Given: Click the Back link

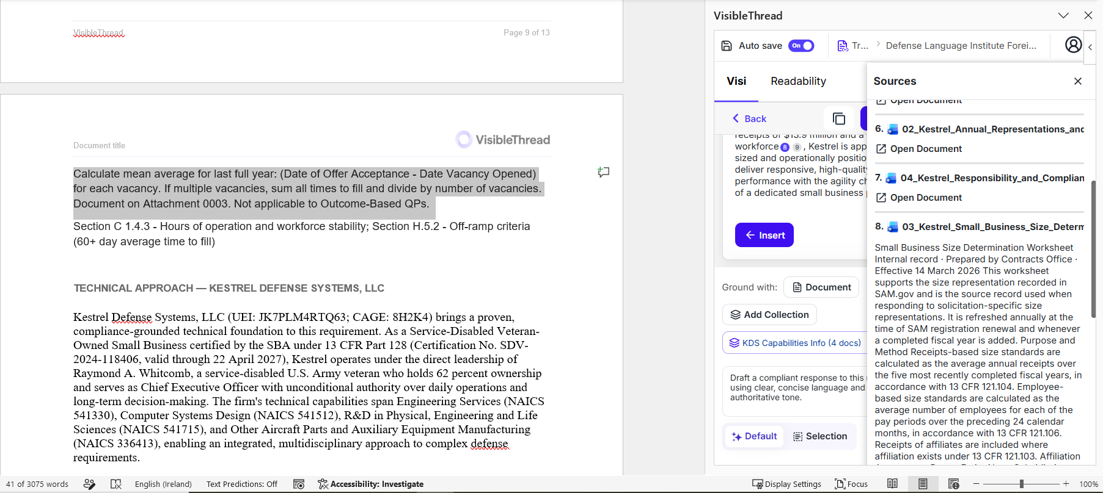Looking at the screenshot, I should tap(749, 118).
